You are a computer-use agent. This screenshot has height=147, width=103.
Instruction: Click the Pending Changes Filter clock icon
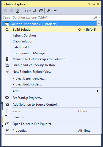coord(26,11)
